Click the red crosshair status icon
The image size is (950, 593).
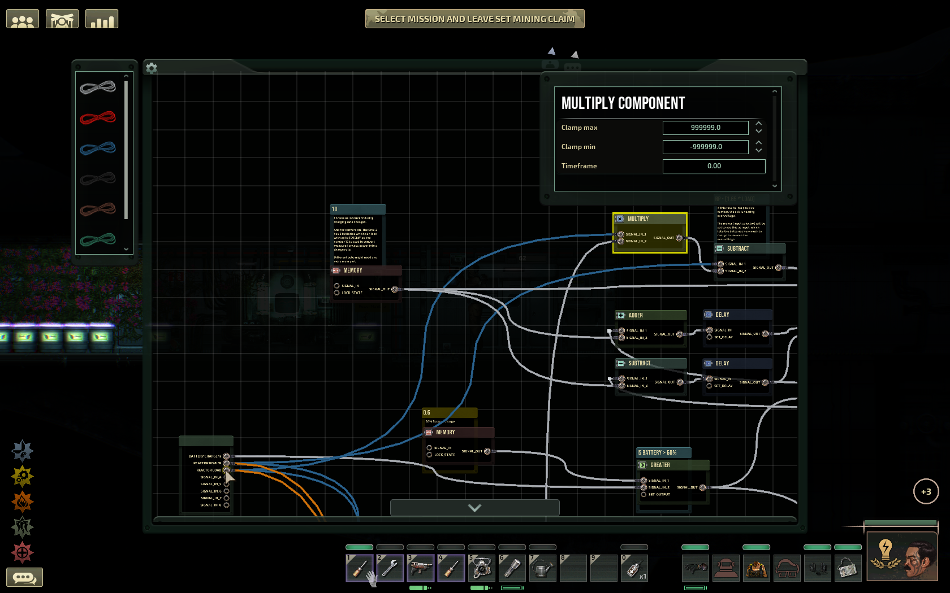click(x=23, y=552)
